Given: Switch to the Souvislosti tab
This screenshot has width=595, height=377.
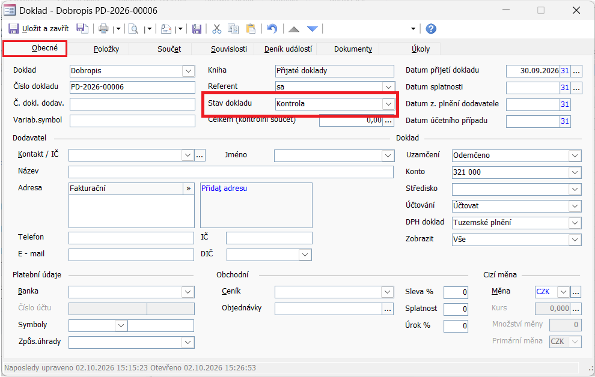Looking at the screenshot, I should (x=229, y=49).
